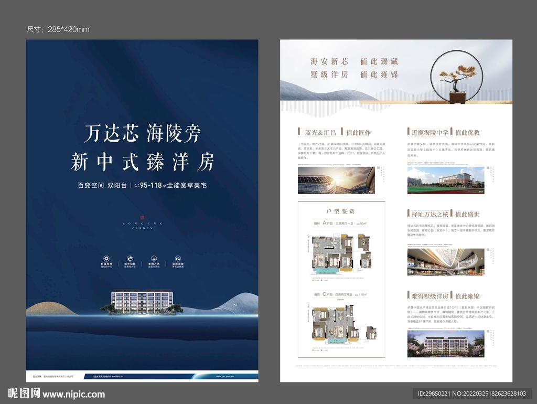537x404 pixels.
Task: Click the 值此雍锦 heading beside 难得墅级洋房
Action: (467, 296)
